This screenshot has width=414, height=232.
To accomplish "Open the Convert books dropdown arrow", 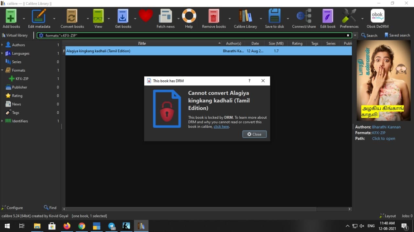I will pyautogui.click(x=88, y=18).
